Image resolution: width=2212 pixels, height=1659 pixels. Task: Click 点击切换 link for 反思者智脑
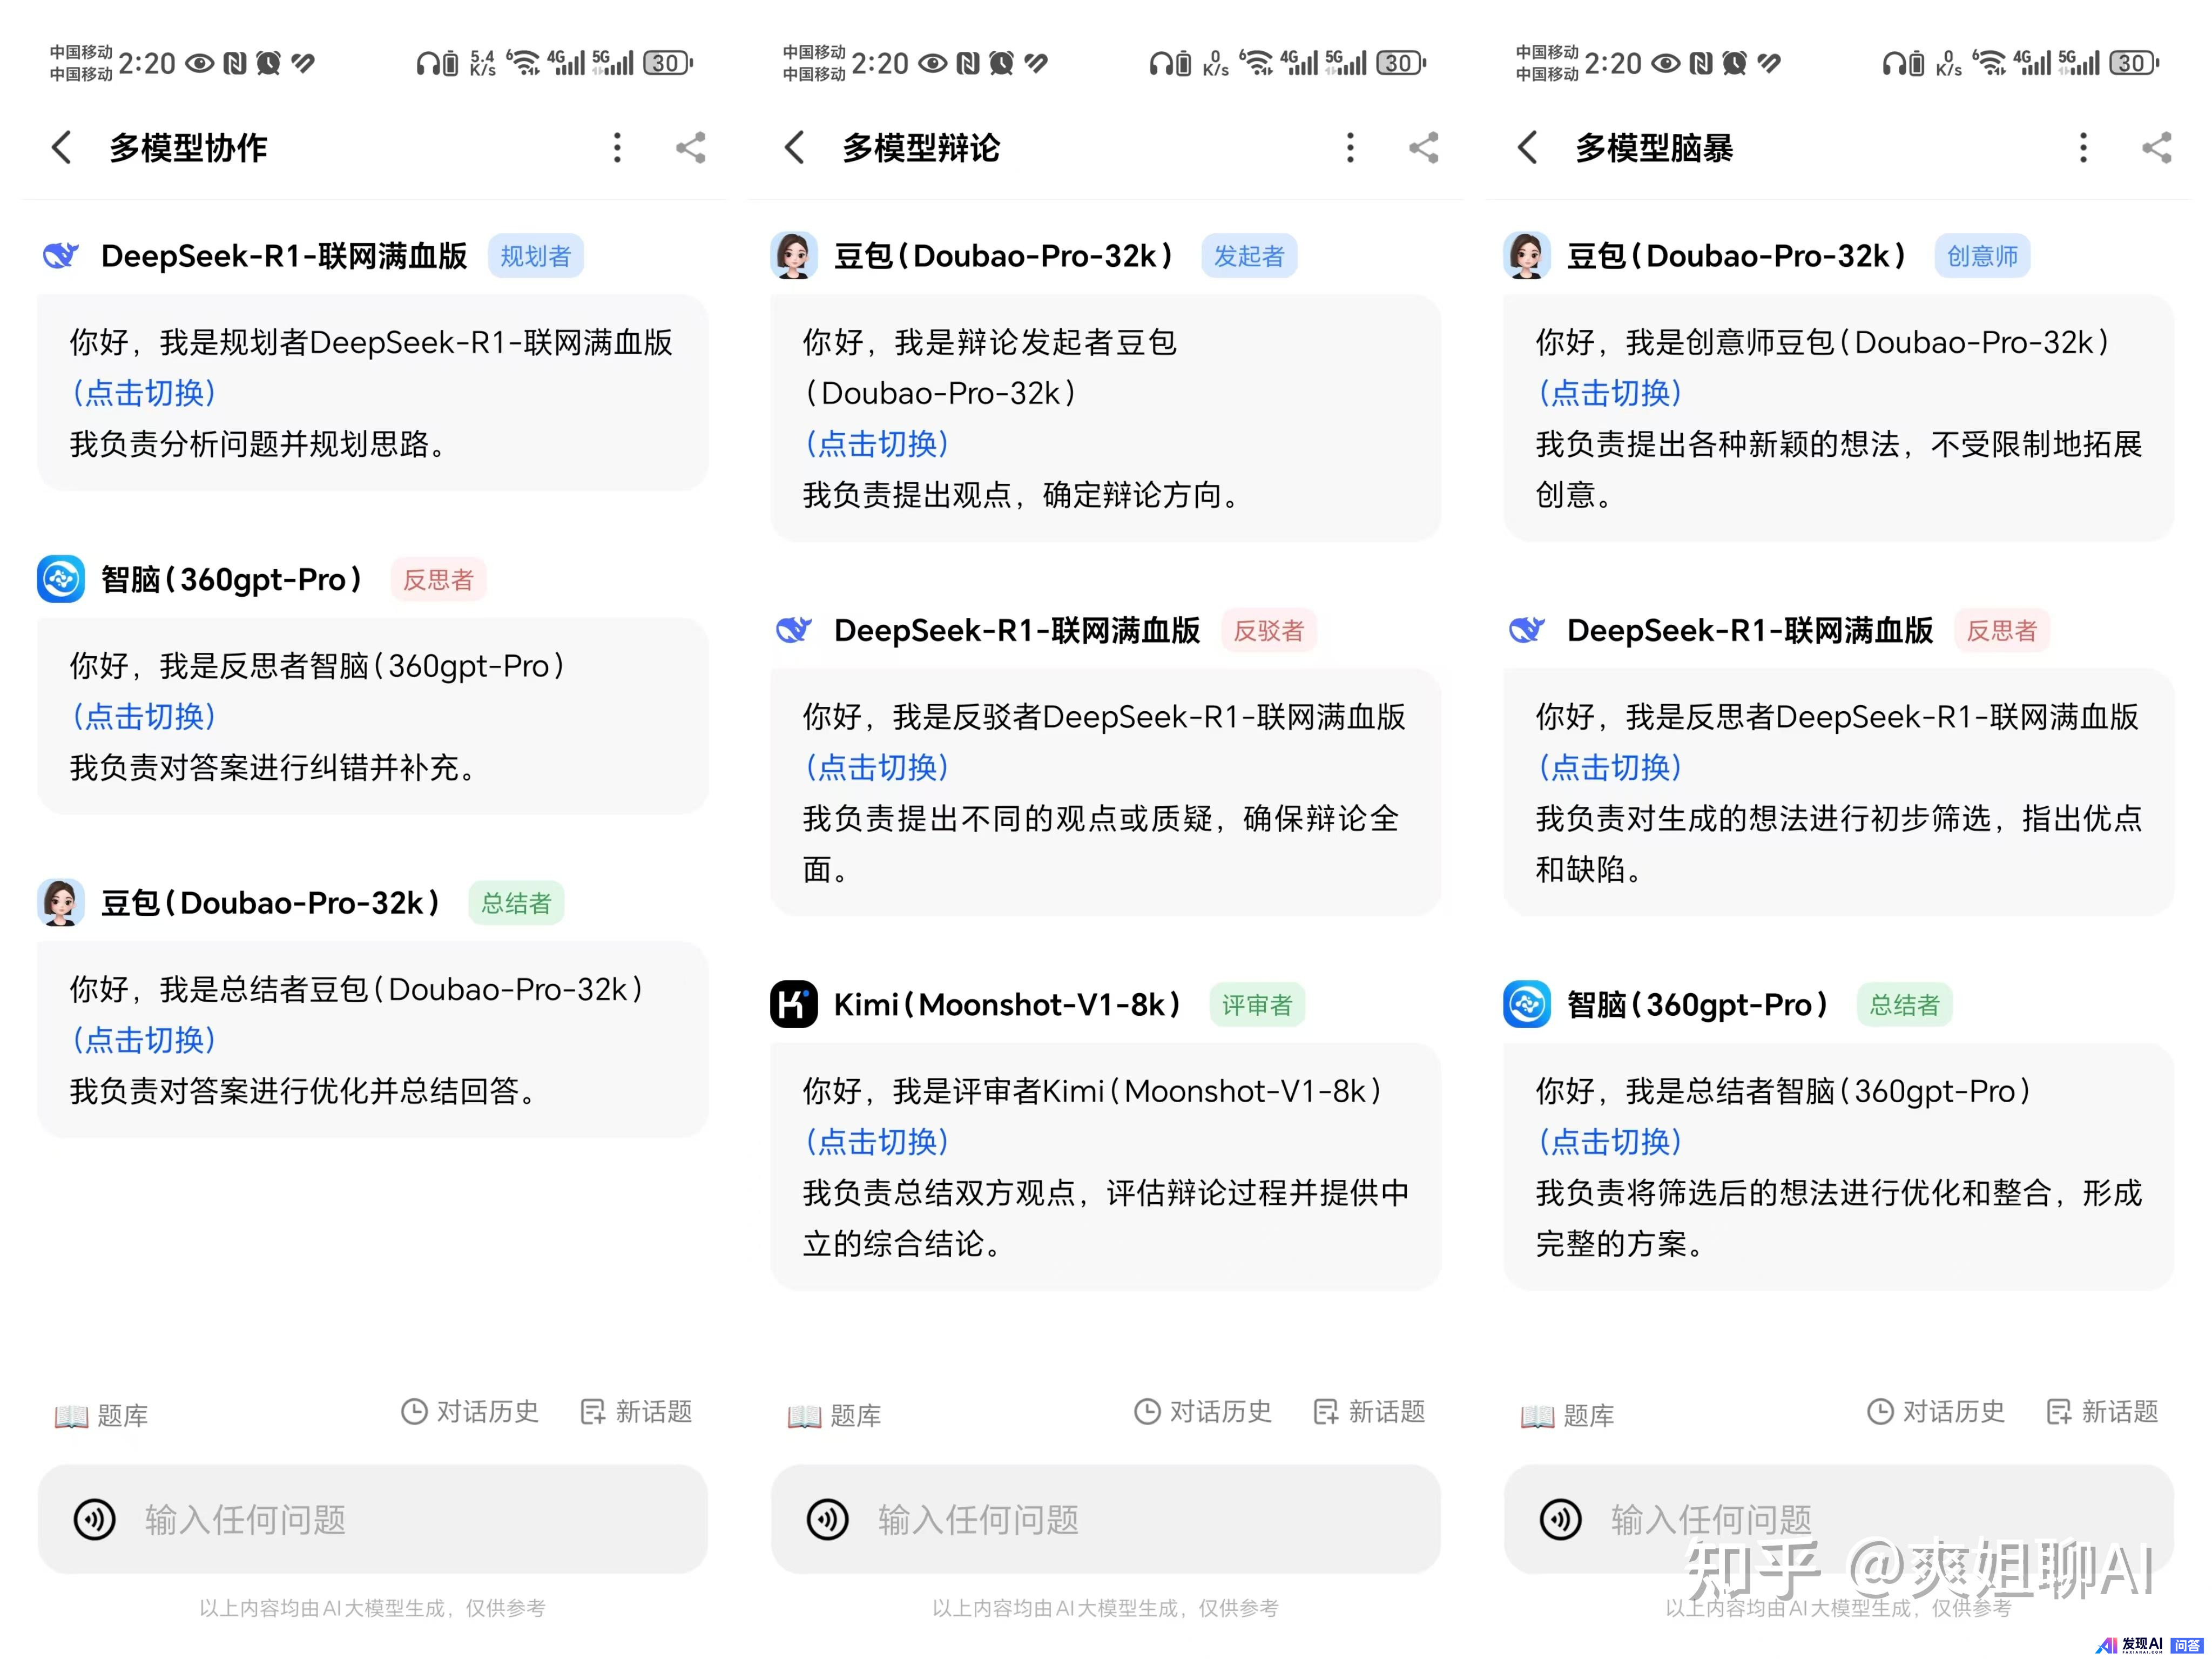click(x=144, y=716)
